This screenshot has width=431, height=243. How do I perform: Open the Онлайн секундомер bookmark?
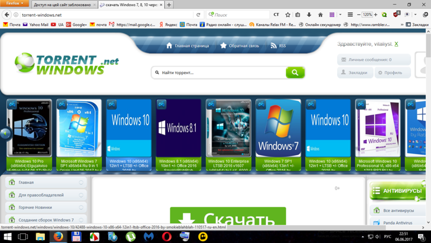point(320,25)
